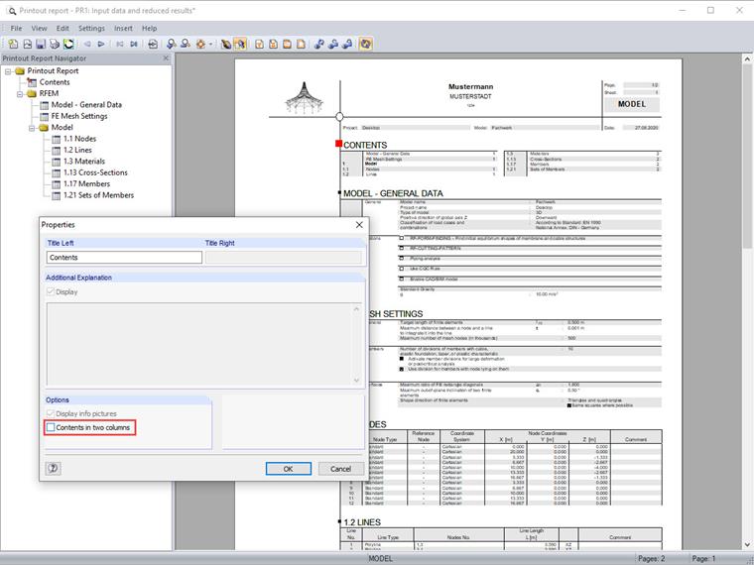
Task: Click the print toolbar icon
Action: 55,45
